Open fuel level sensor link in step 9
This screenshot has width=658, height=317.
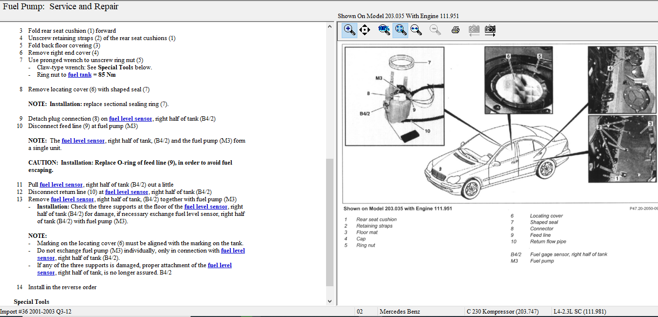point(131,119)
